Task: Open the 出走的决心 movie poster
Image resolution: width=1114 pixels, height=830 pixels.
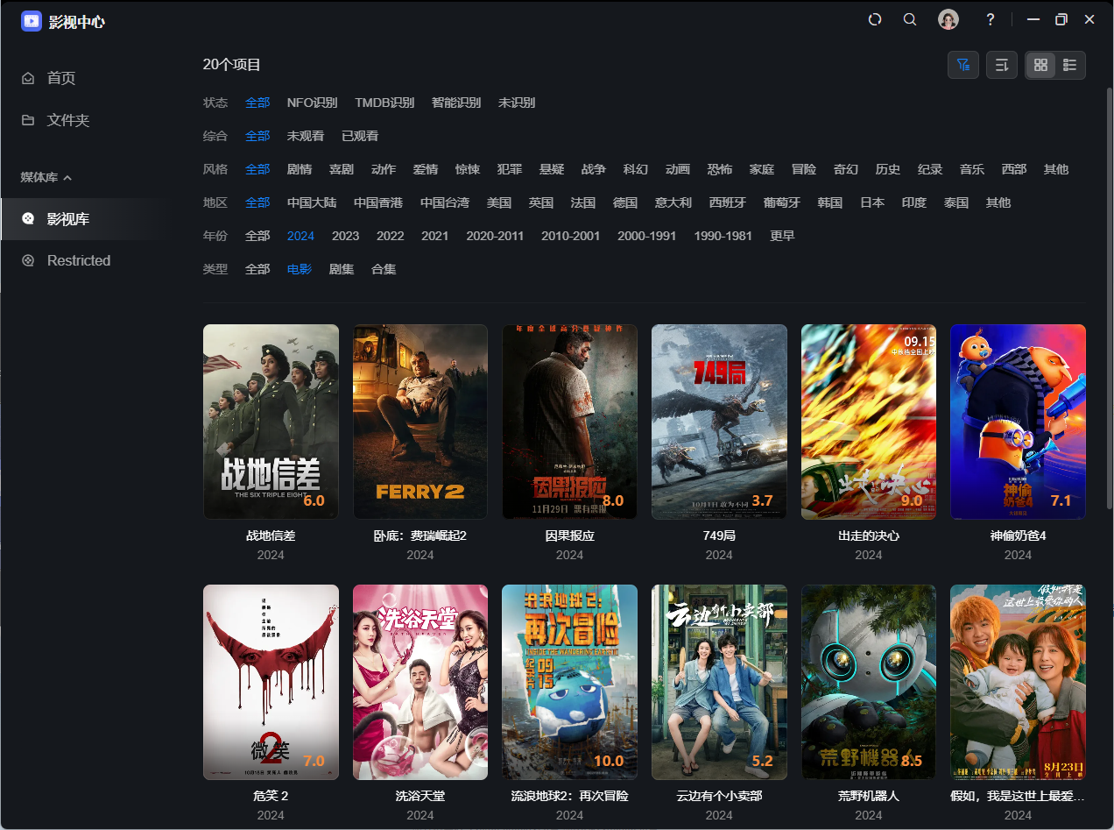Action: (x=869, y=422)
